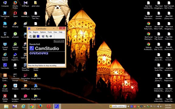Select the Command Prompt desktop shortcut
The width and height of the screenshot is (175, 109).
pos(15,77)
